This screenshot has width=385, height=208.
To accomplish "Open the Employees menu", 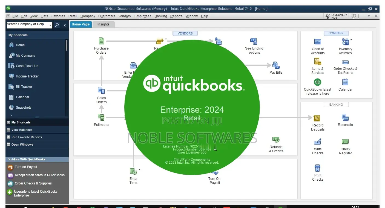I will pos(143,16).
